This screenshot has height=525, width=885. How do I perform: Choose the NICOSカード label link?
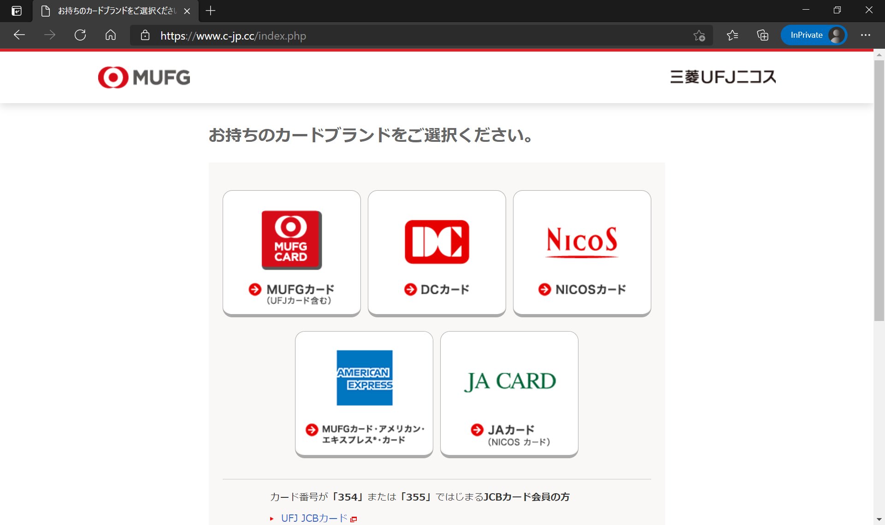tap(591, 290)
